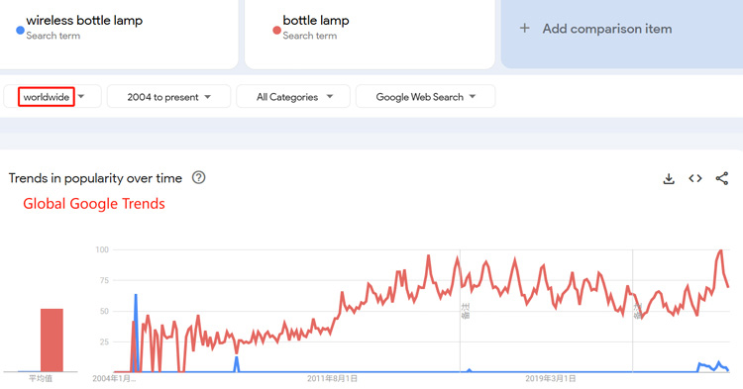Edit the bottle lamp search term

316,21
